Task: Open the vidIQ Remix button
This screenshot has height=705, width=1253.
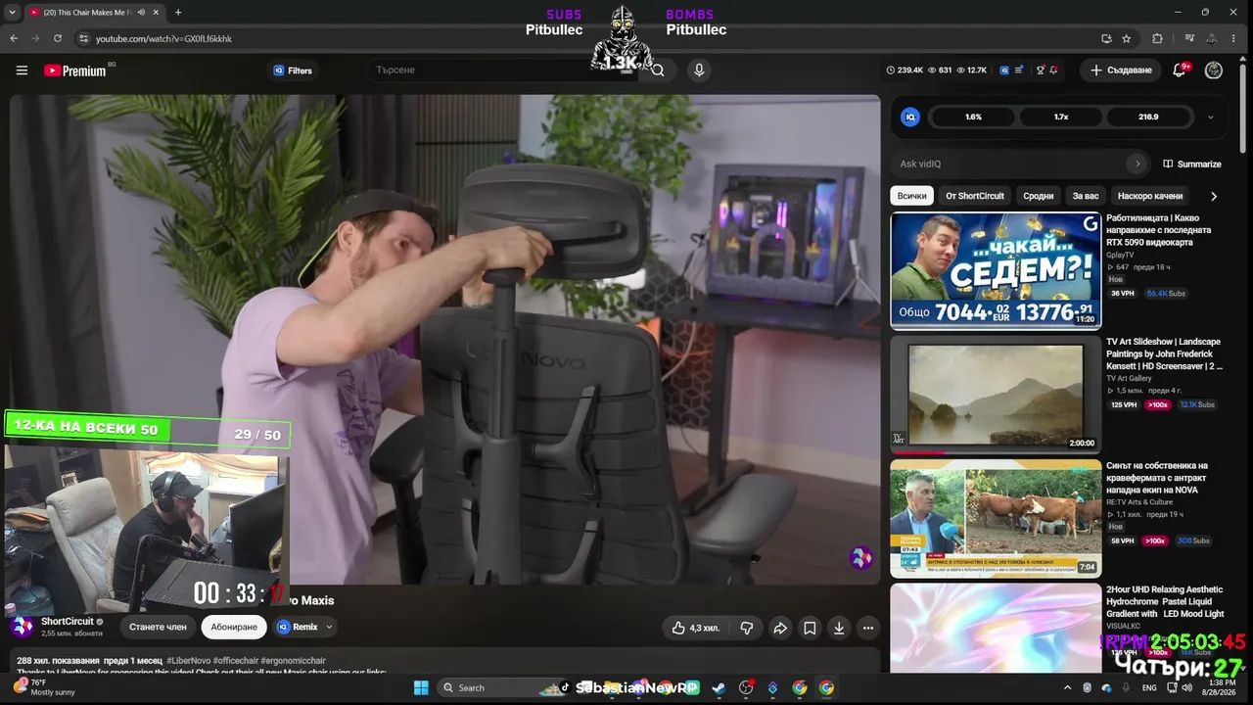Action: [298, 627]
